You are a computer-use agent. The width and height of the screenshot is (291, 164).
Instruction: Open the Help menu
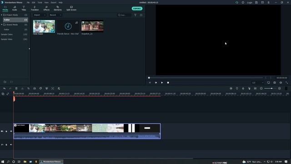(x=60, y=3)
